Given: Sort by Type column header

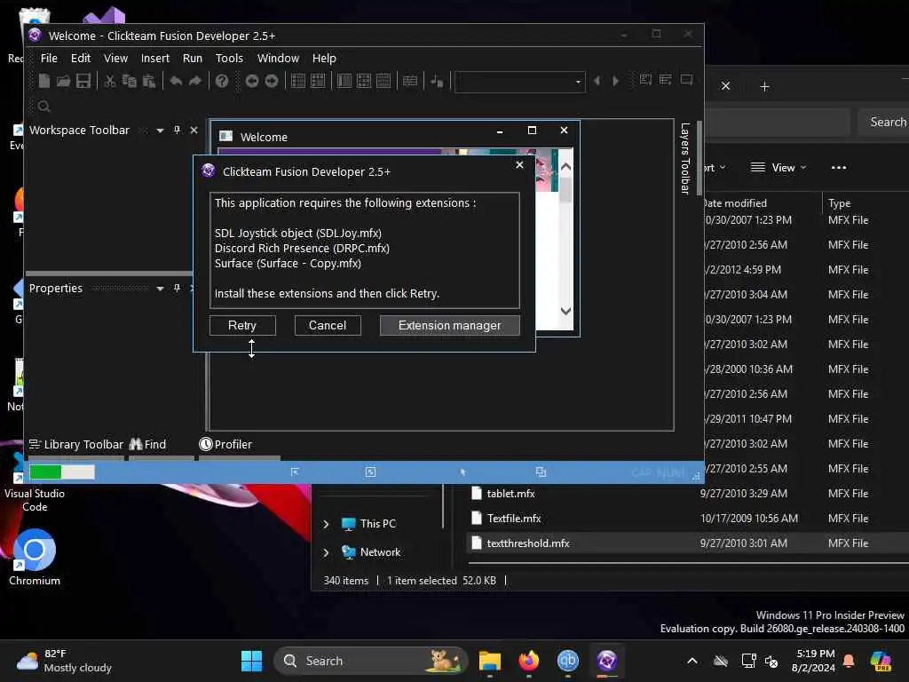Looking at the screenshot, I should point(839,203).
